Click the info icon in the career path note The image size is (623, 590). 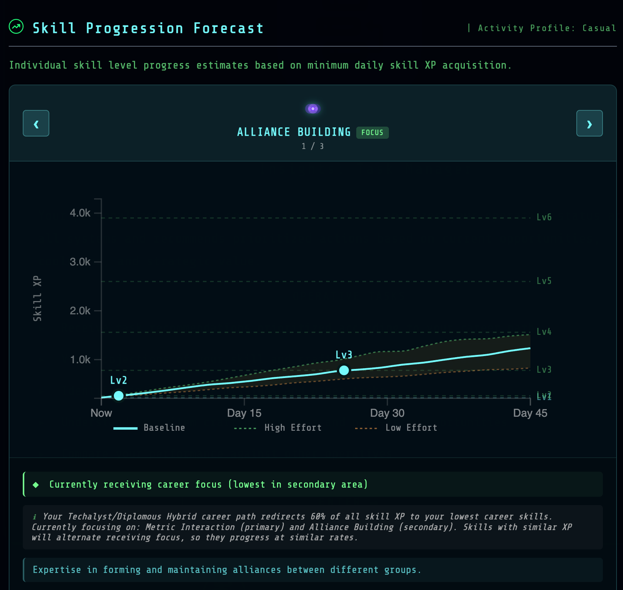click(x=35, y=517)
